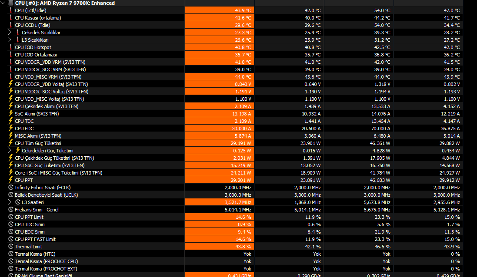Click the clock icon for Infinity Fabric Saati (FCLK)

(11, 188)
